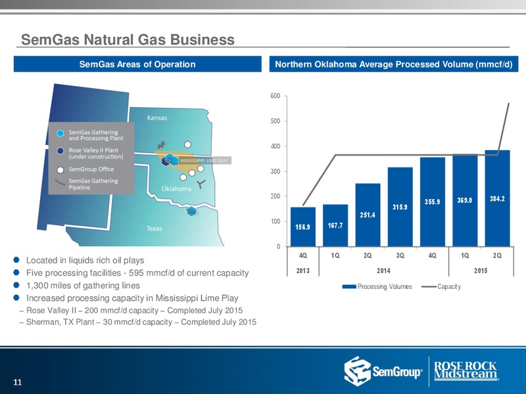Click the Y-shaped pipeline marker in Oklahoma
Viewport: 526px width, 394px height.
tap(201, 184)
